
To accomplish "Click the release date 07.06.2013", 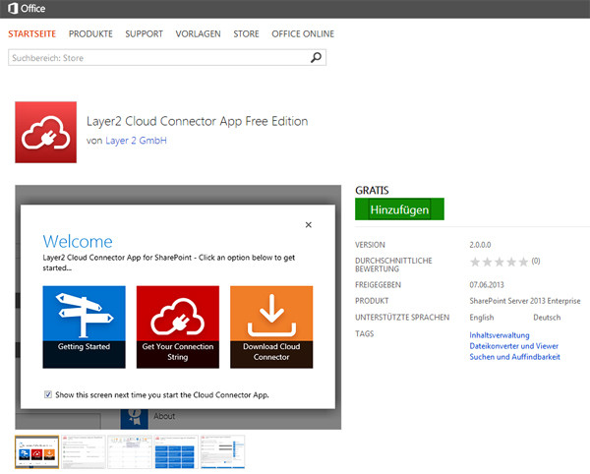I will tap(487, 285).
